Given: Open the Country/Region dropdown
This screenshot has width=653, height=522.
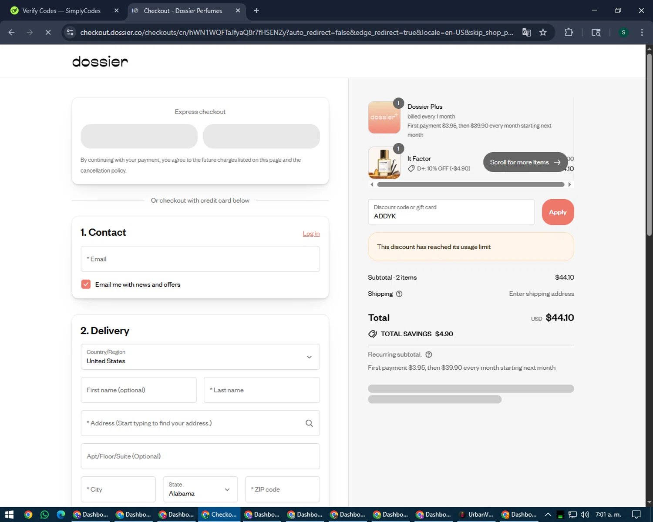Looking at the screenshot, I should 200,357.
